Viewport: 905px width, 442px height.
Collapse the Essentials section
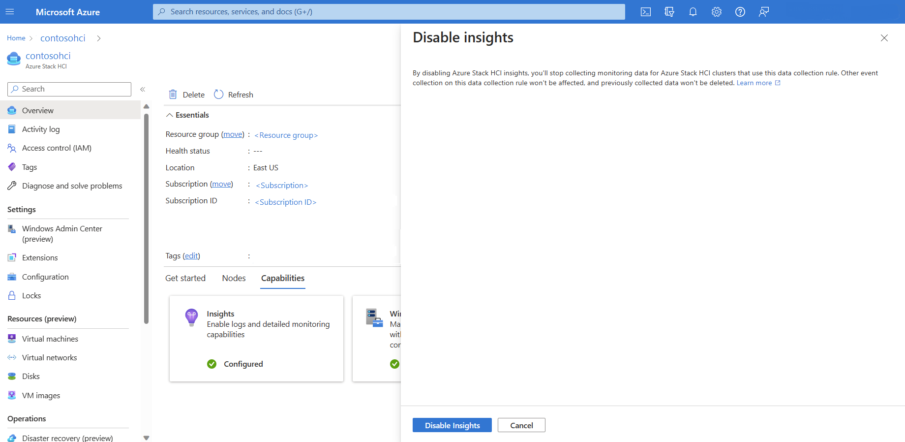click(x=169, y=115)
